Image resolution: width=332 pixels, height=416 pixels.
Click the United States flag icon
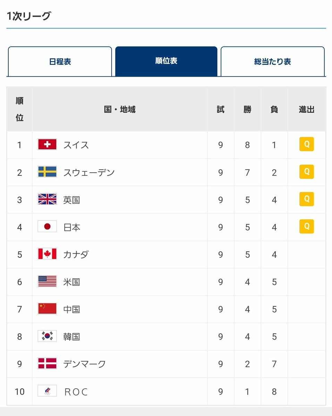coord(47,281)
